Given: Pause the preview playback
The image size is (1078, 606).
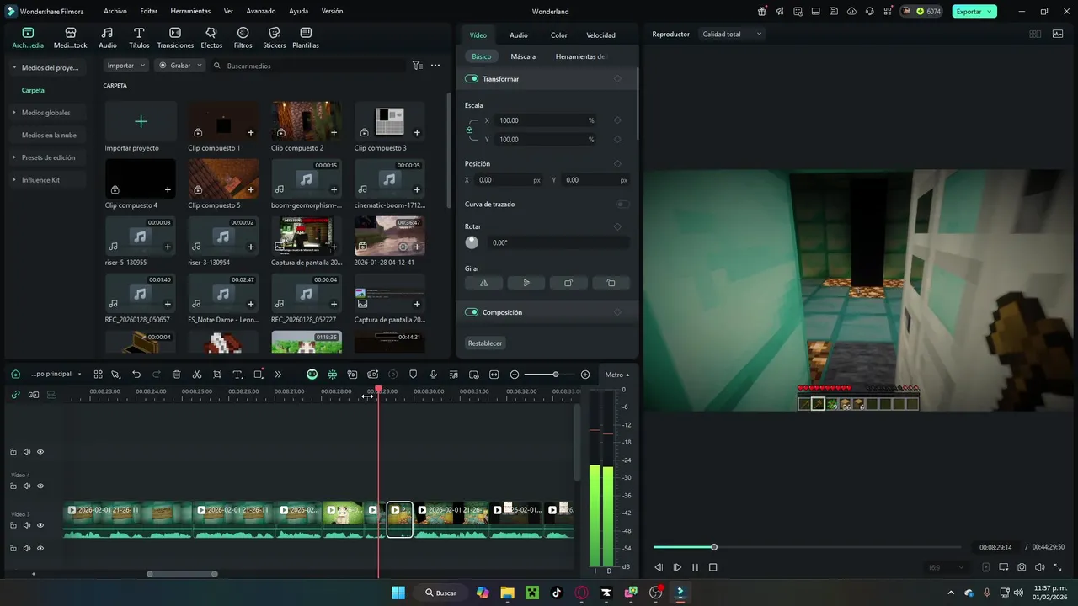Looking at the screenshot, I should [x=695, y=567].
